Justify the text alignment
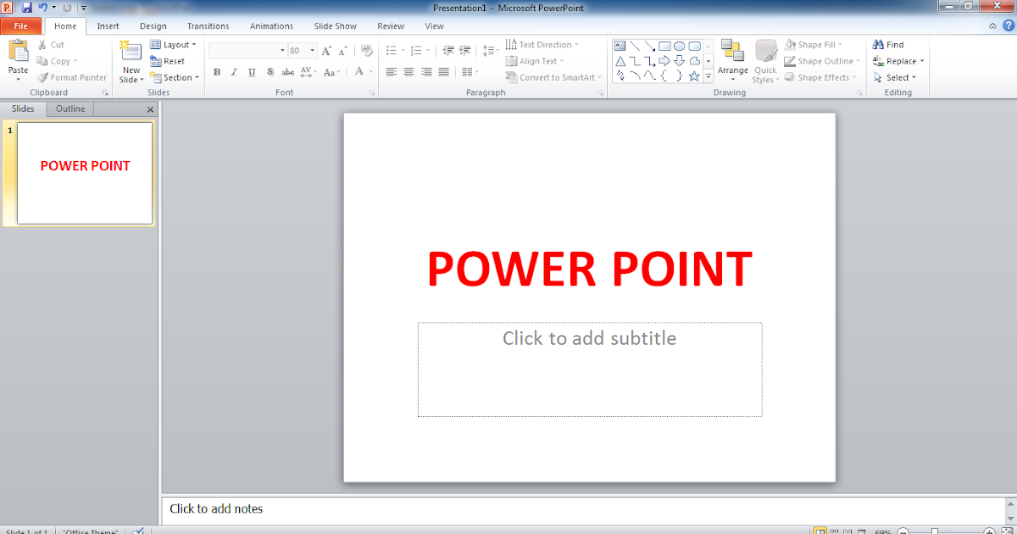 [444, 72]
